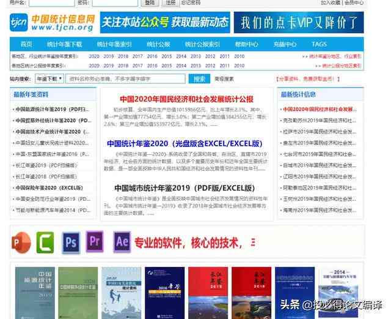The image size is (391, 319).
Task: Click the 2014 节能与新能源汽车年鉴 cover
Action: (338, 293)
